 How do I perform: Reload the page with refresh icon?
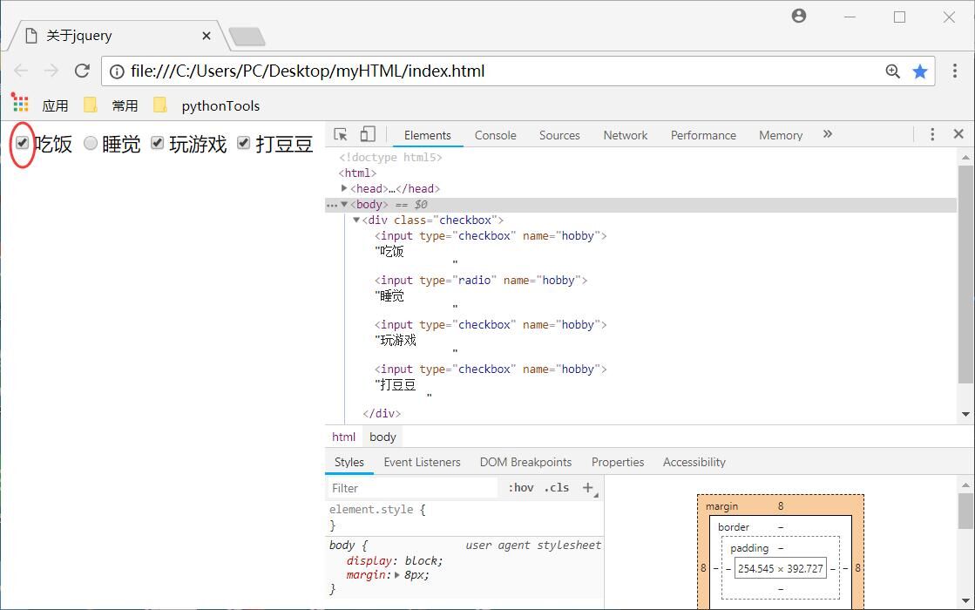pos(82,71)
